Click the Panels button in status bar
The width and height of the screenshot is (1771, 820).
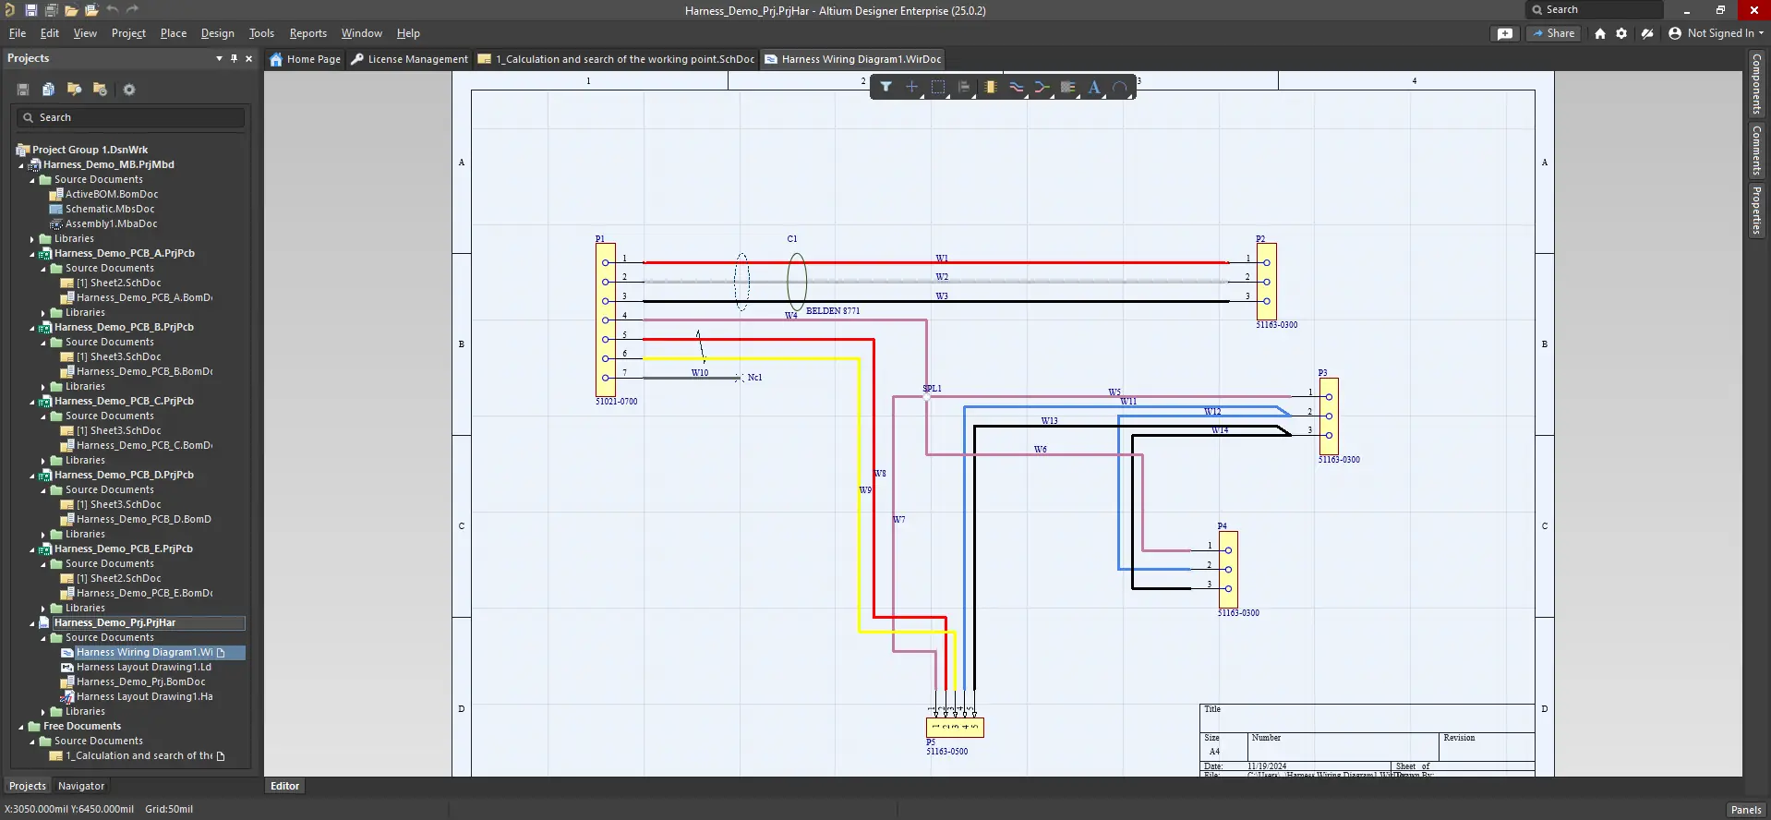point(1745,810)
